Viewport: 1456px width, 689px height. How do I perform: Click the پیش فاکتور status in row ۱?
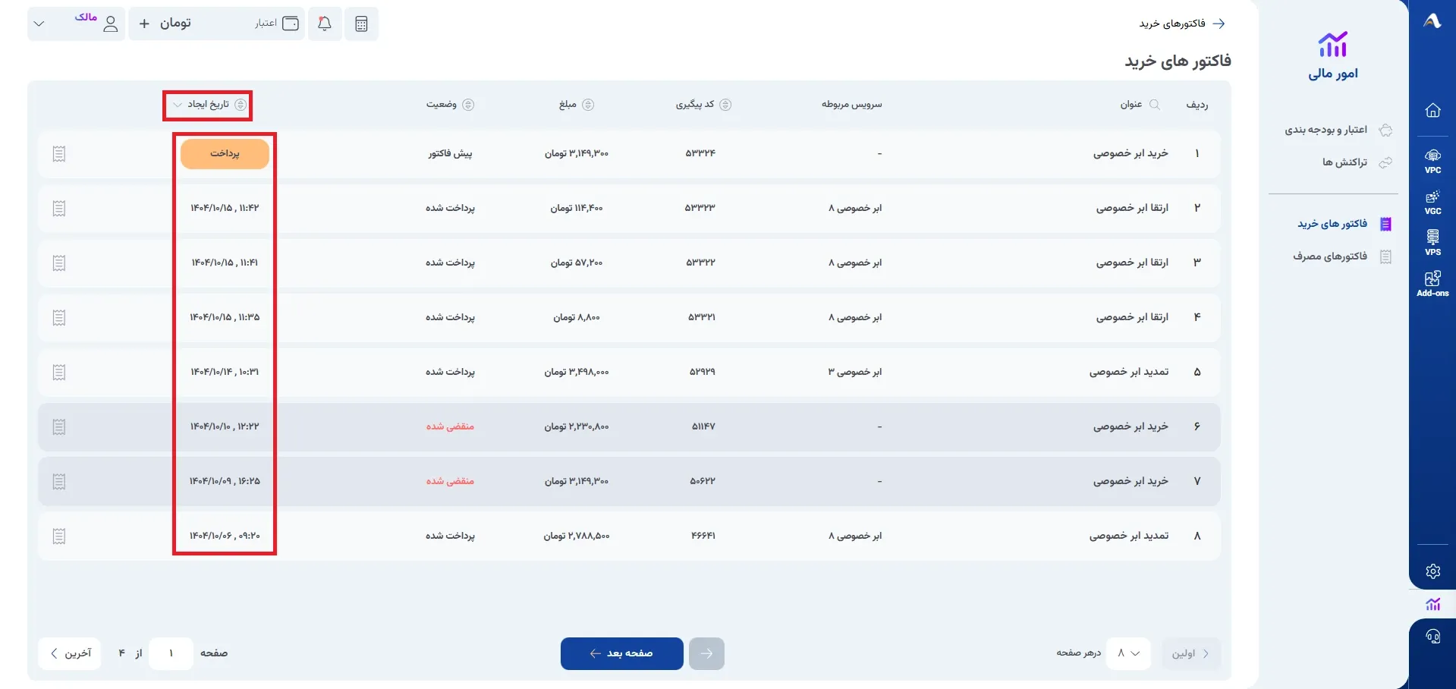[x=450, y=153]
